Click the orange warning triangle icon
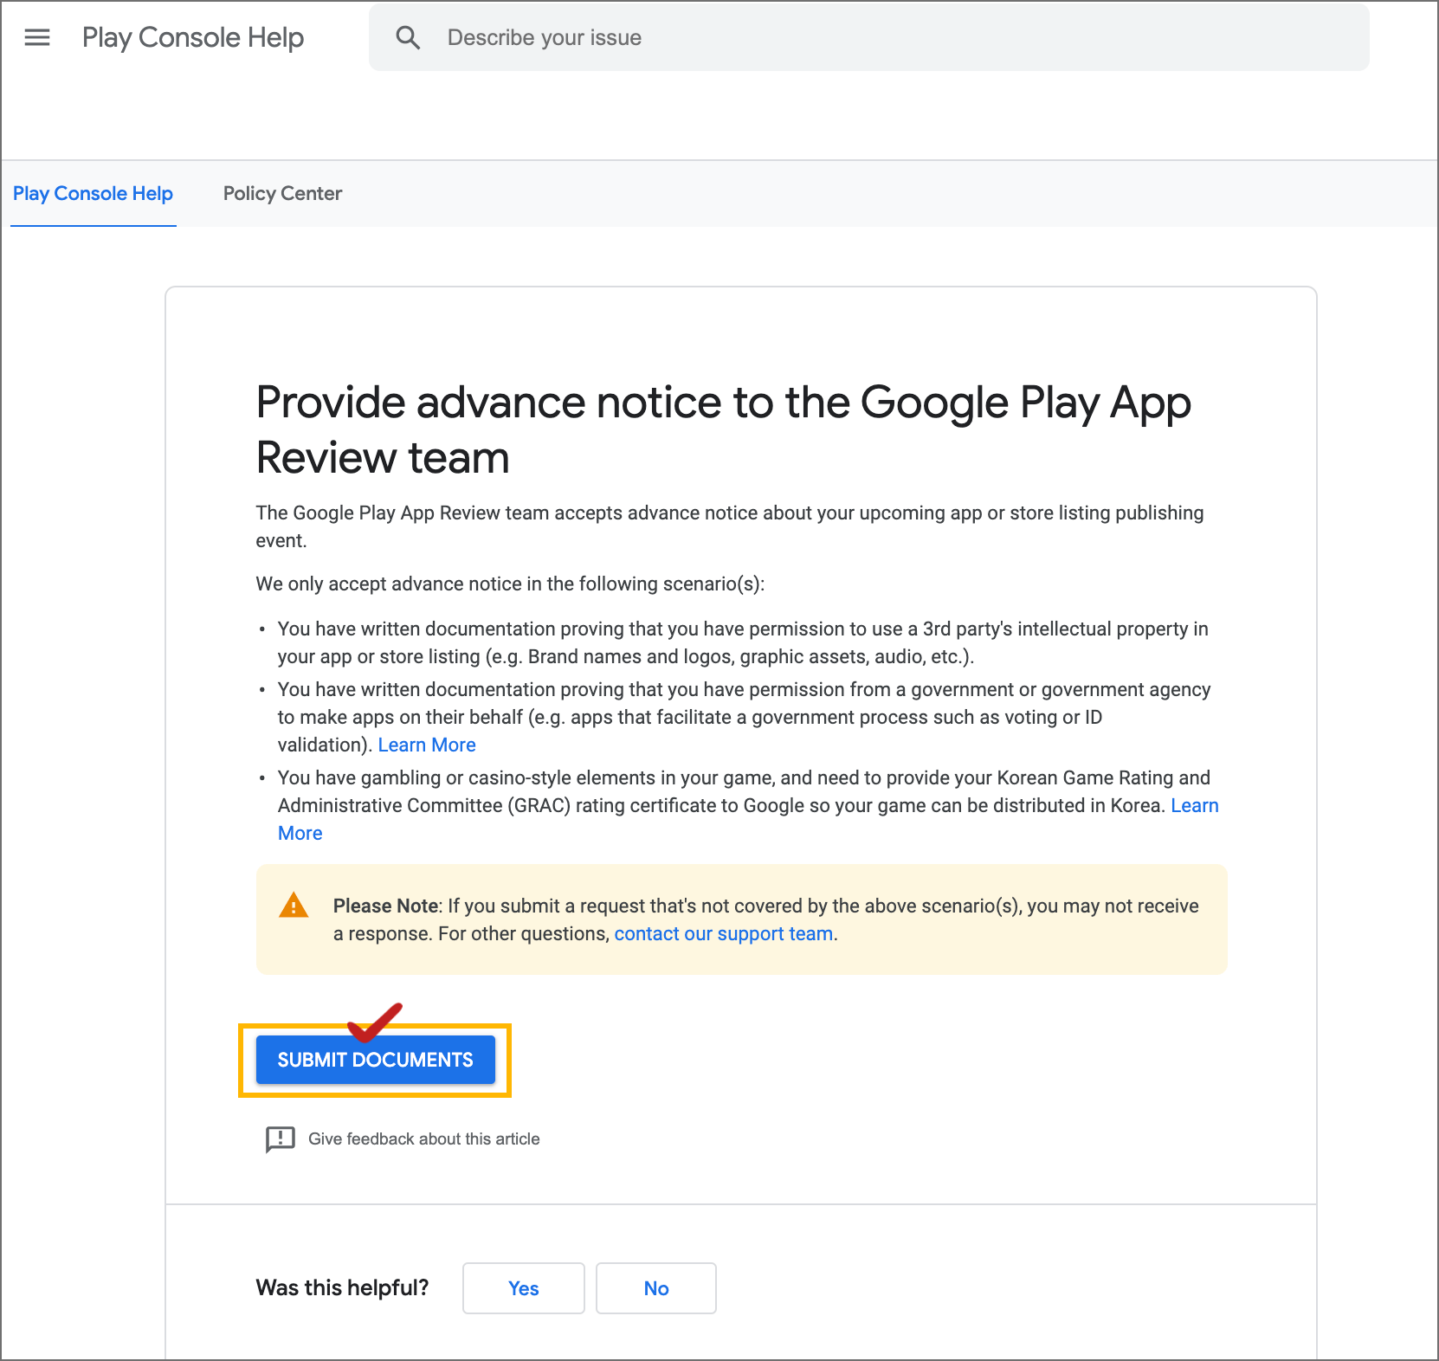 [x=294, y=906]
